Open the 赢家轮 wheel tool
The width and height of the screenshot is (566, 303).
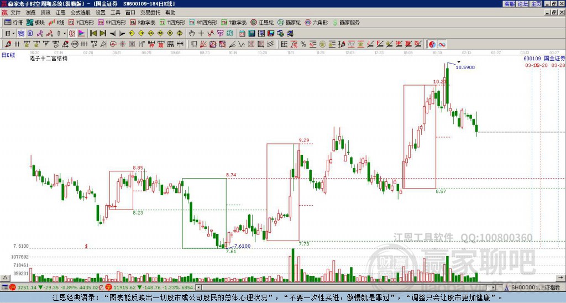pos(289,22)
